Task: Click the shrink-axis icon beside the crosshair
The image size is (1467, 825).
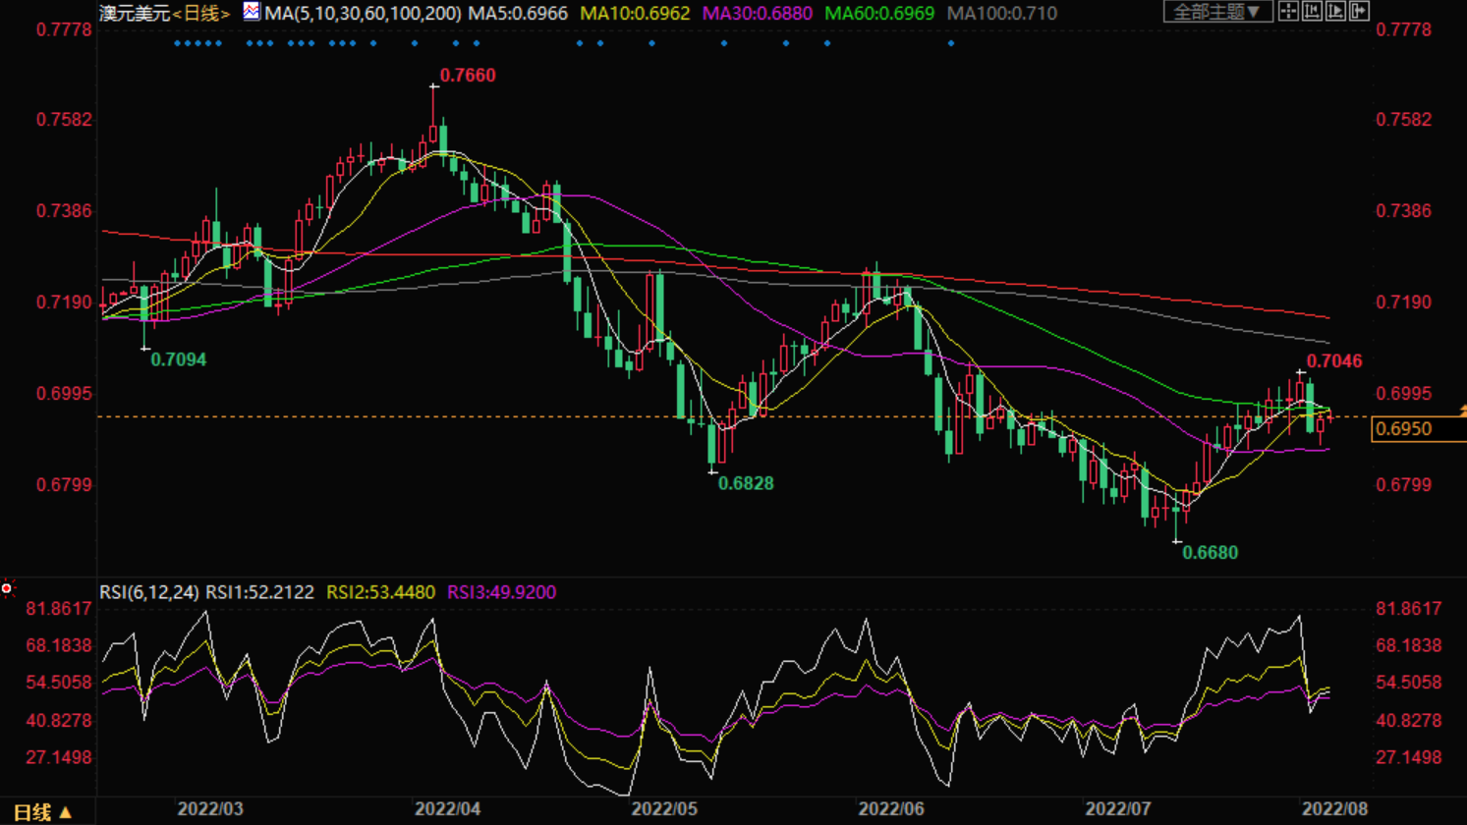Action: pos(1312,12)
